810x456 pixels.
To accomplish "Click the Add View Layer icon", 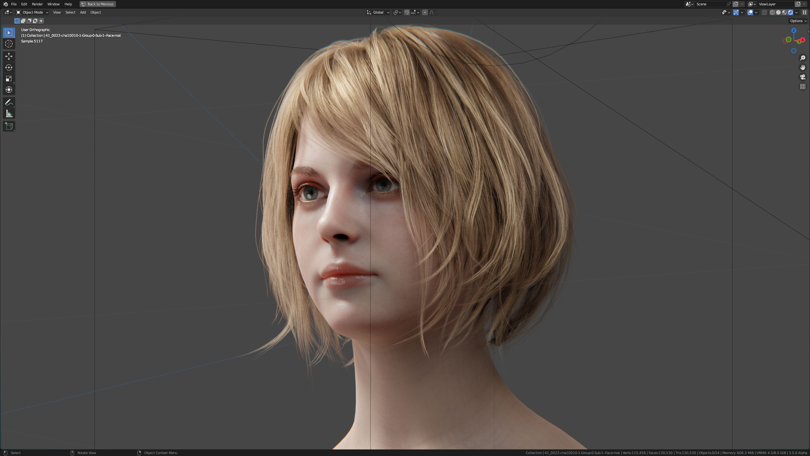I will point(798,4).
